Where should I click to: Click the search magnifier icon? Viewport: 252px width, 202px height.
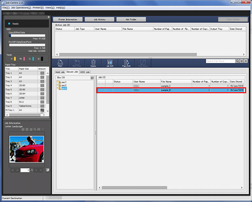tap(237, 61)
